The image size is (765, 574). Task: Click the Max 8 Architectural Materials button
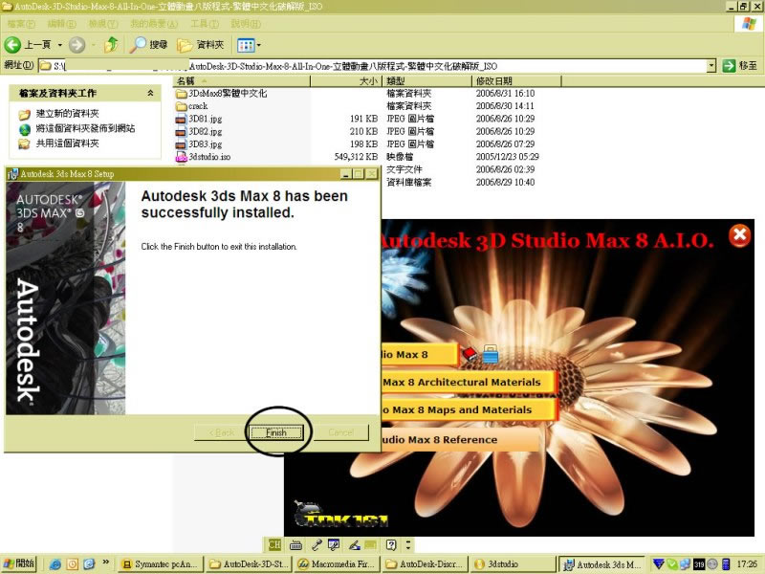click(469, 382)
